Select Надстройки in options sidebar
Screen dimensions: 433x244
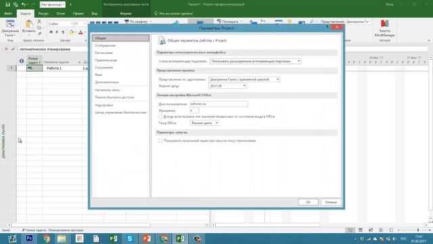pyautogui.click(x=120, y=105)
